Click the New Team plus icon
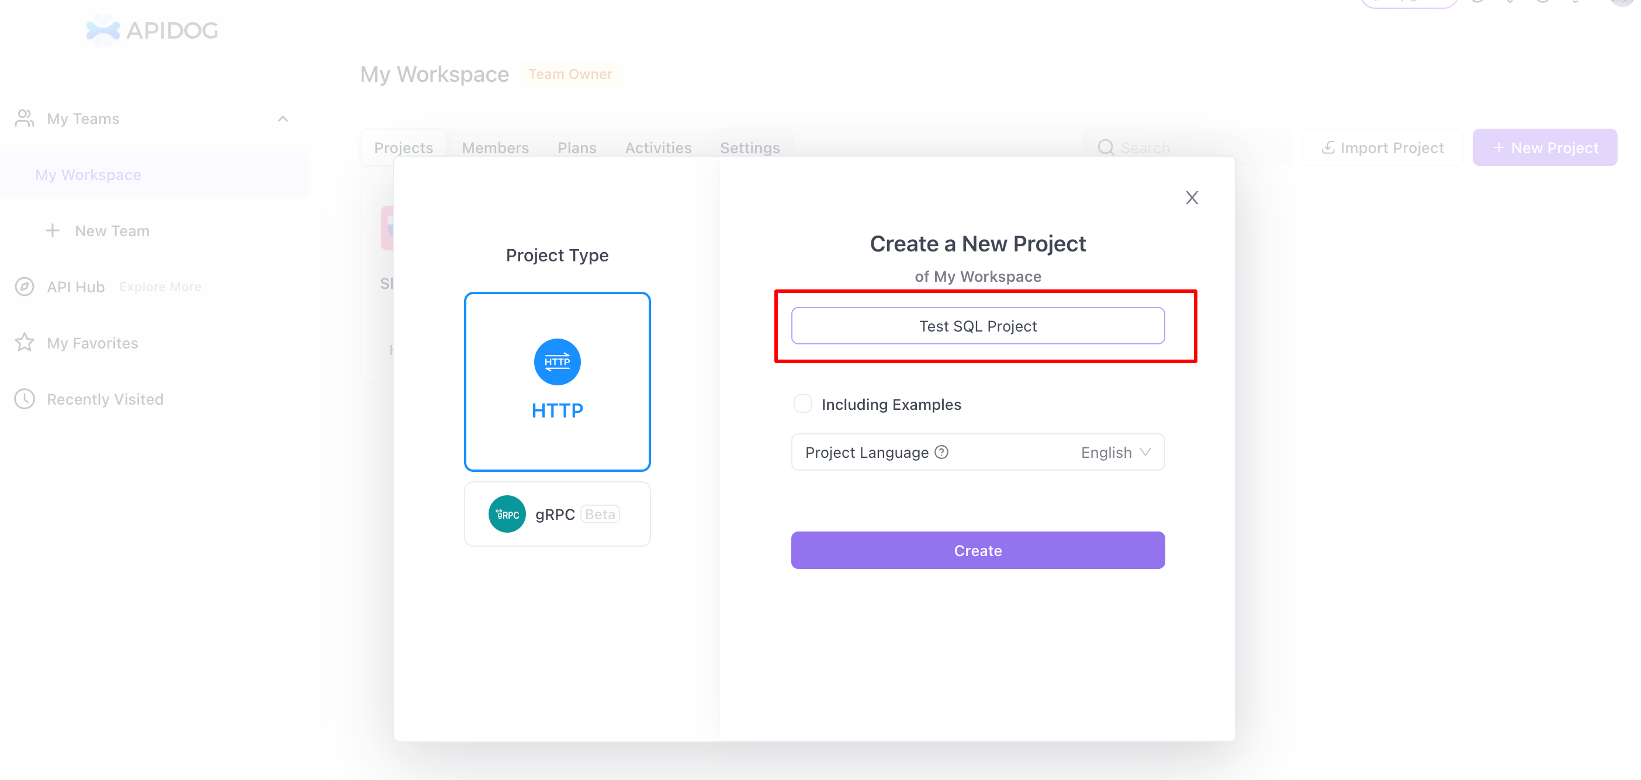The image size is (1641, 780). (53, 229)
